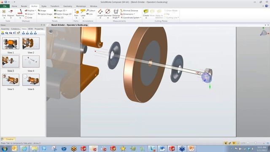Select the Label annotation tool
Image resolution: width=270 pixels, height=152 pixels.
[83, 13]
